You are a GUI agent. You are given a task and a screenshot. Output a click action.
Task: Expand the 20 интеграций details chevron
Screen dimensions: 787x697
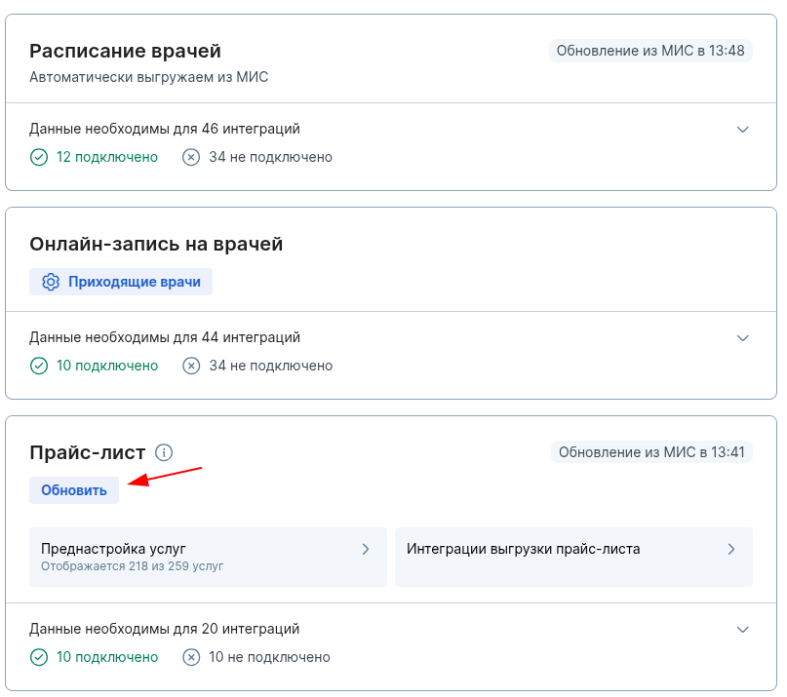pos(743,630)
